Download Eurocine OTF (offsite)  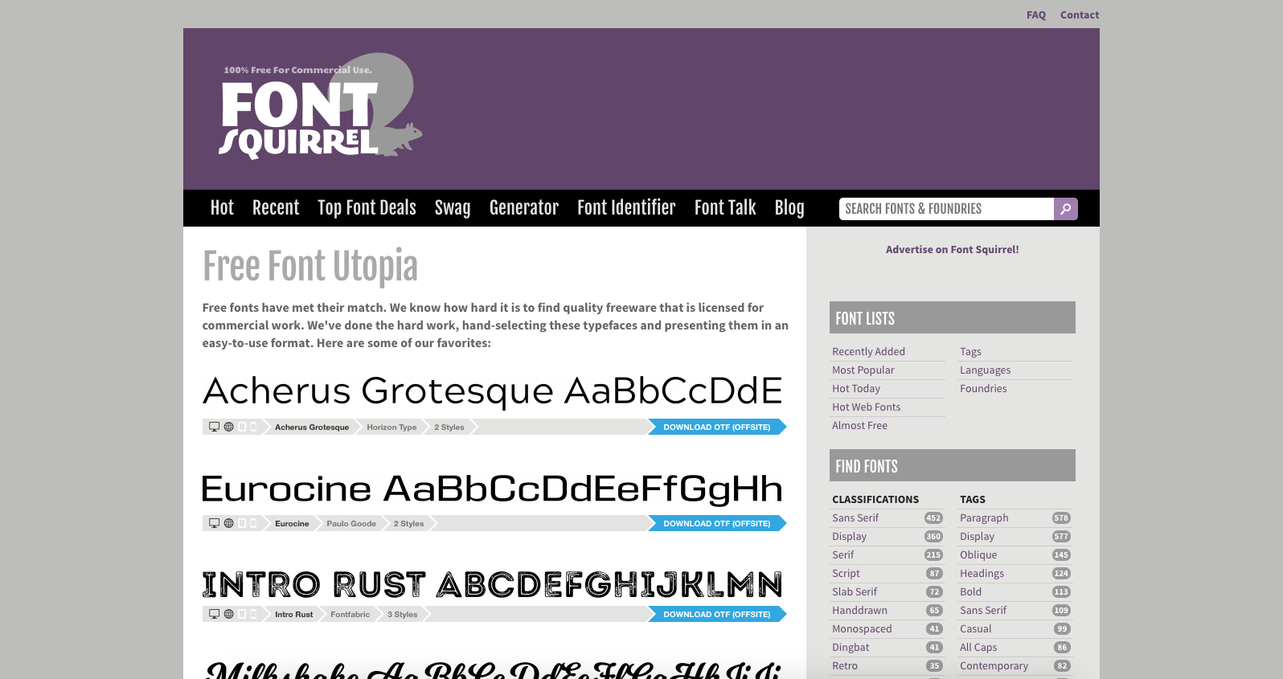(x=717, y=523)
